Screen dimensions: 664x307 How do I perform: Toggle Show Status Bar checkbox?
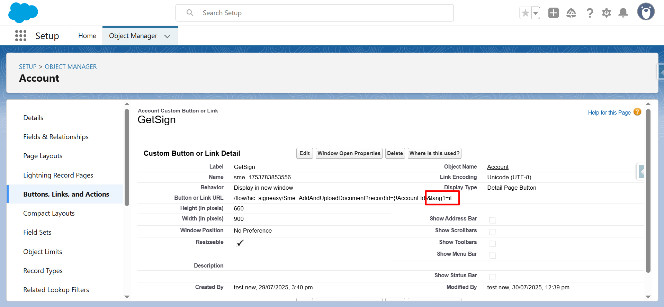(x=492, y=277)
